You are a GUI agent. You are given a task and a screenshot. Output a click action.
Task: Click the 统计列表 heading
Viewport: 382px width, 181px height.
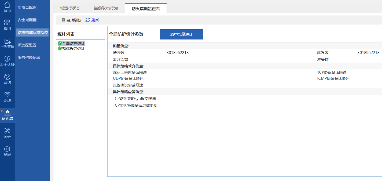66,34
